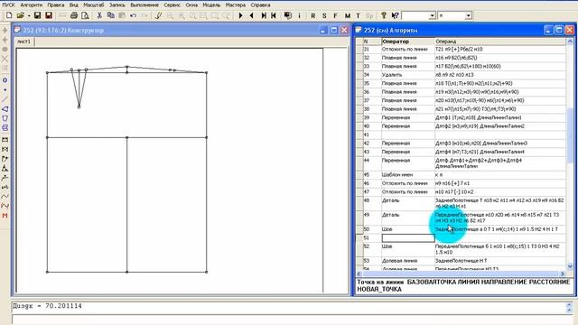The width and height of the screenshot is (578, 325).
Task: Select the '0' tool in left toolbar
Action: [x=5, y=80]
